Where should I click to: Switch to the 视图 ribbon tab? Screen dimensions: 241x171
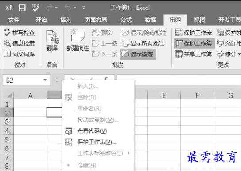pyautogui.click(x=199, y=20)
